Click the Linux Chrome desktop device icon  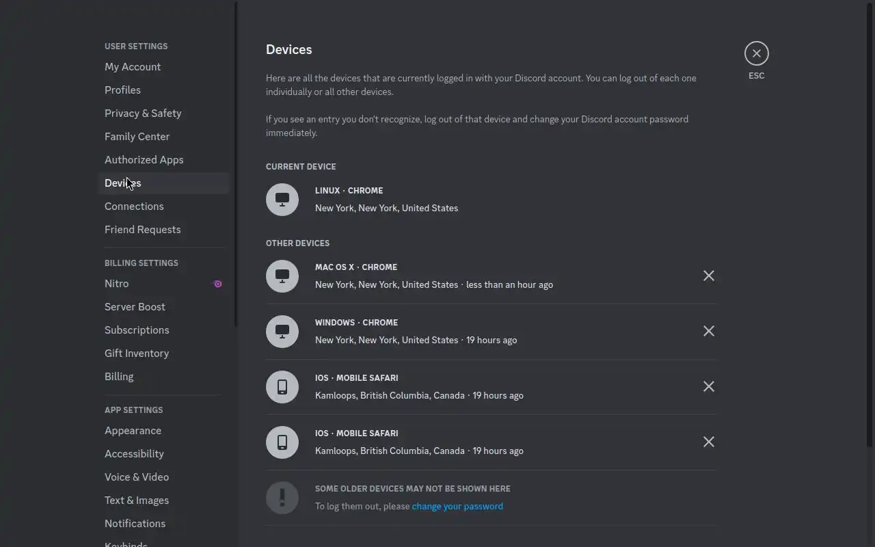coord(282,200)
